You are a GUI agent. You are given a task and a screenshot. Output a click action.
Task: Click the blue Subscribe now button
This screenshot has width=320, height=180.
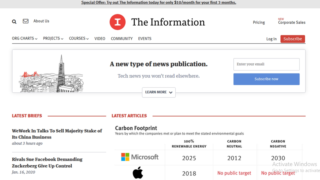(x=266, y=79)
